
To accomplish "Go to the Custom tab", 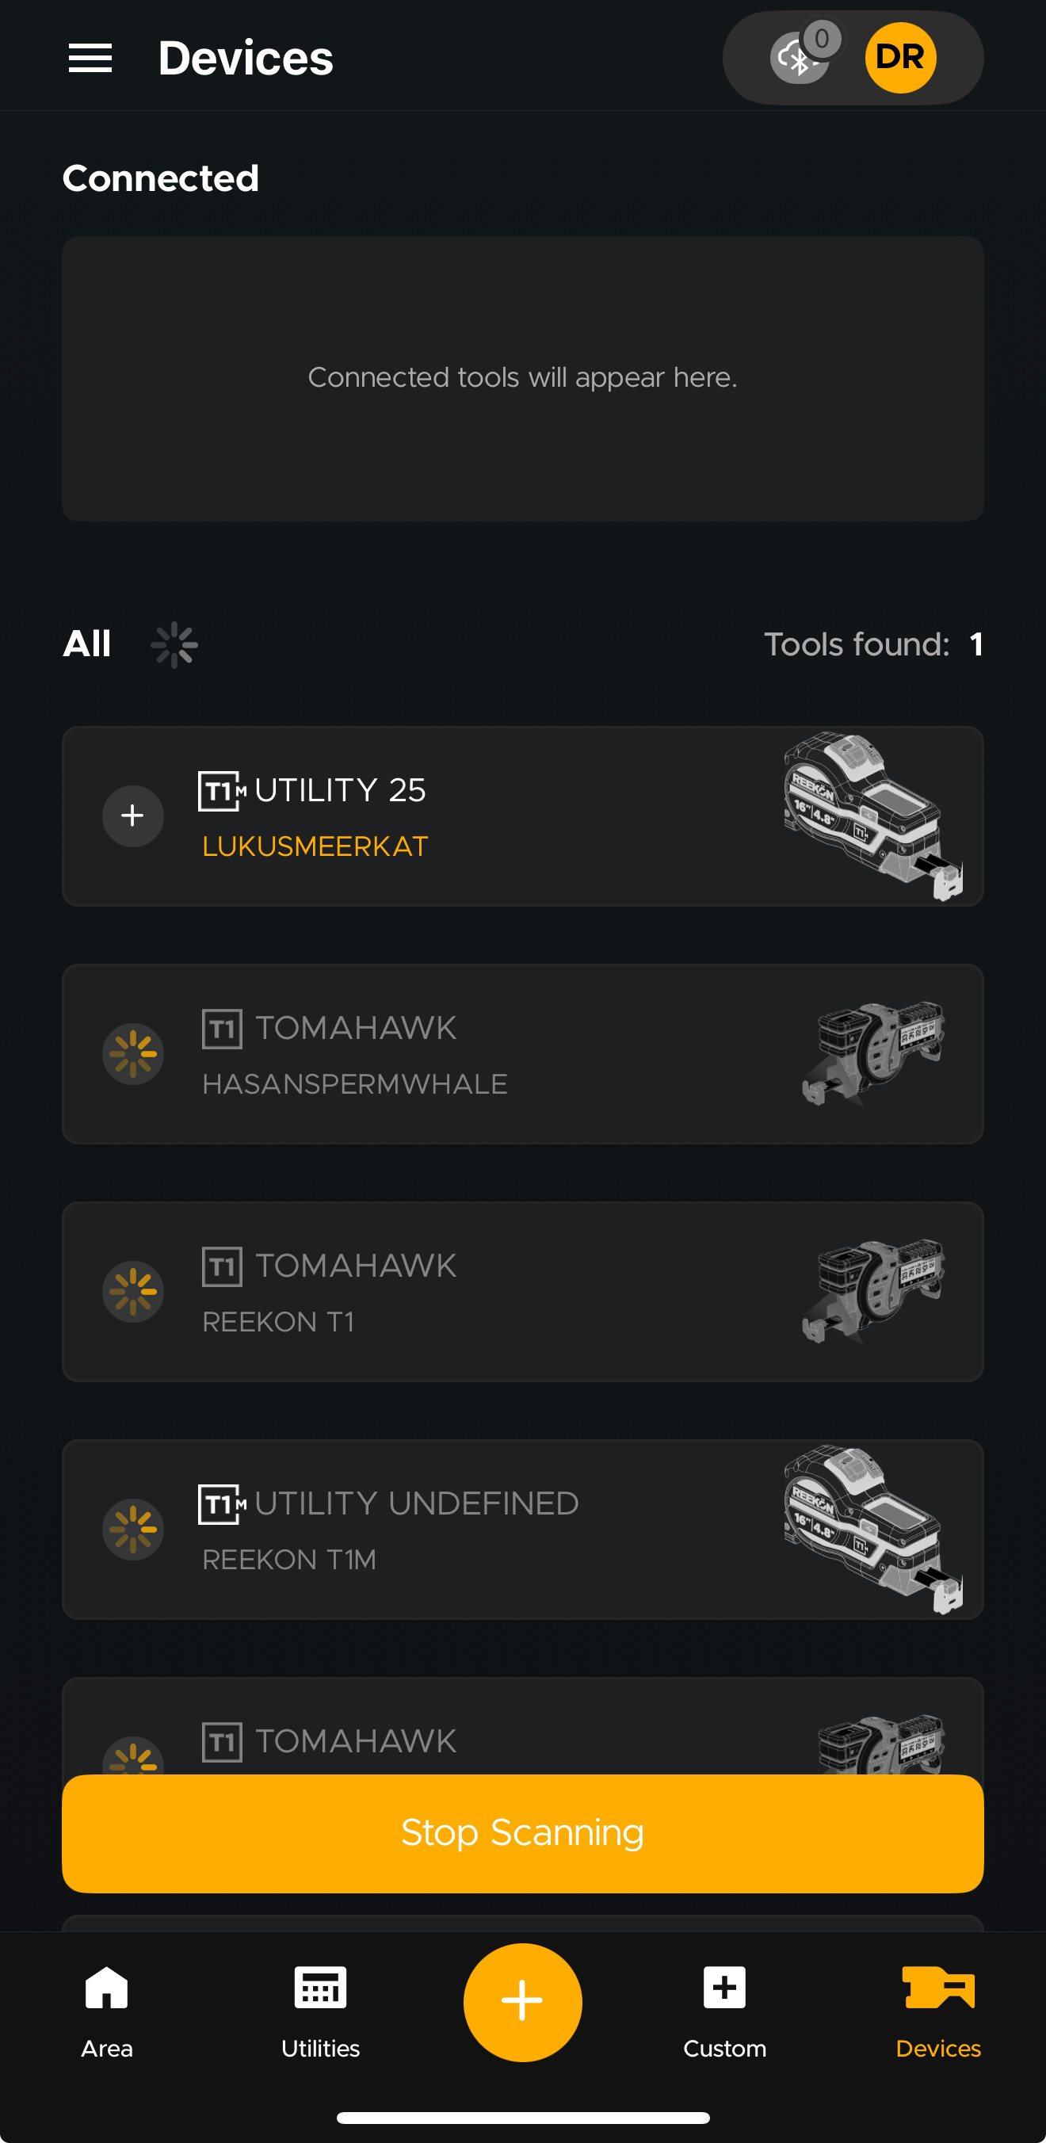I will tap(724, 2011).
